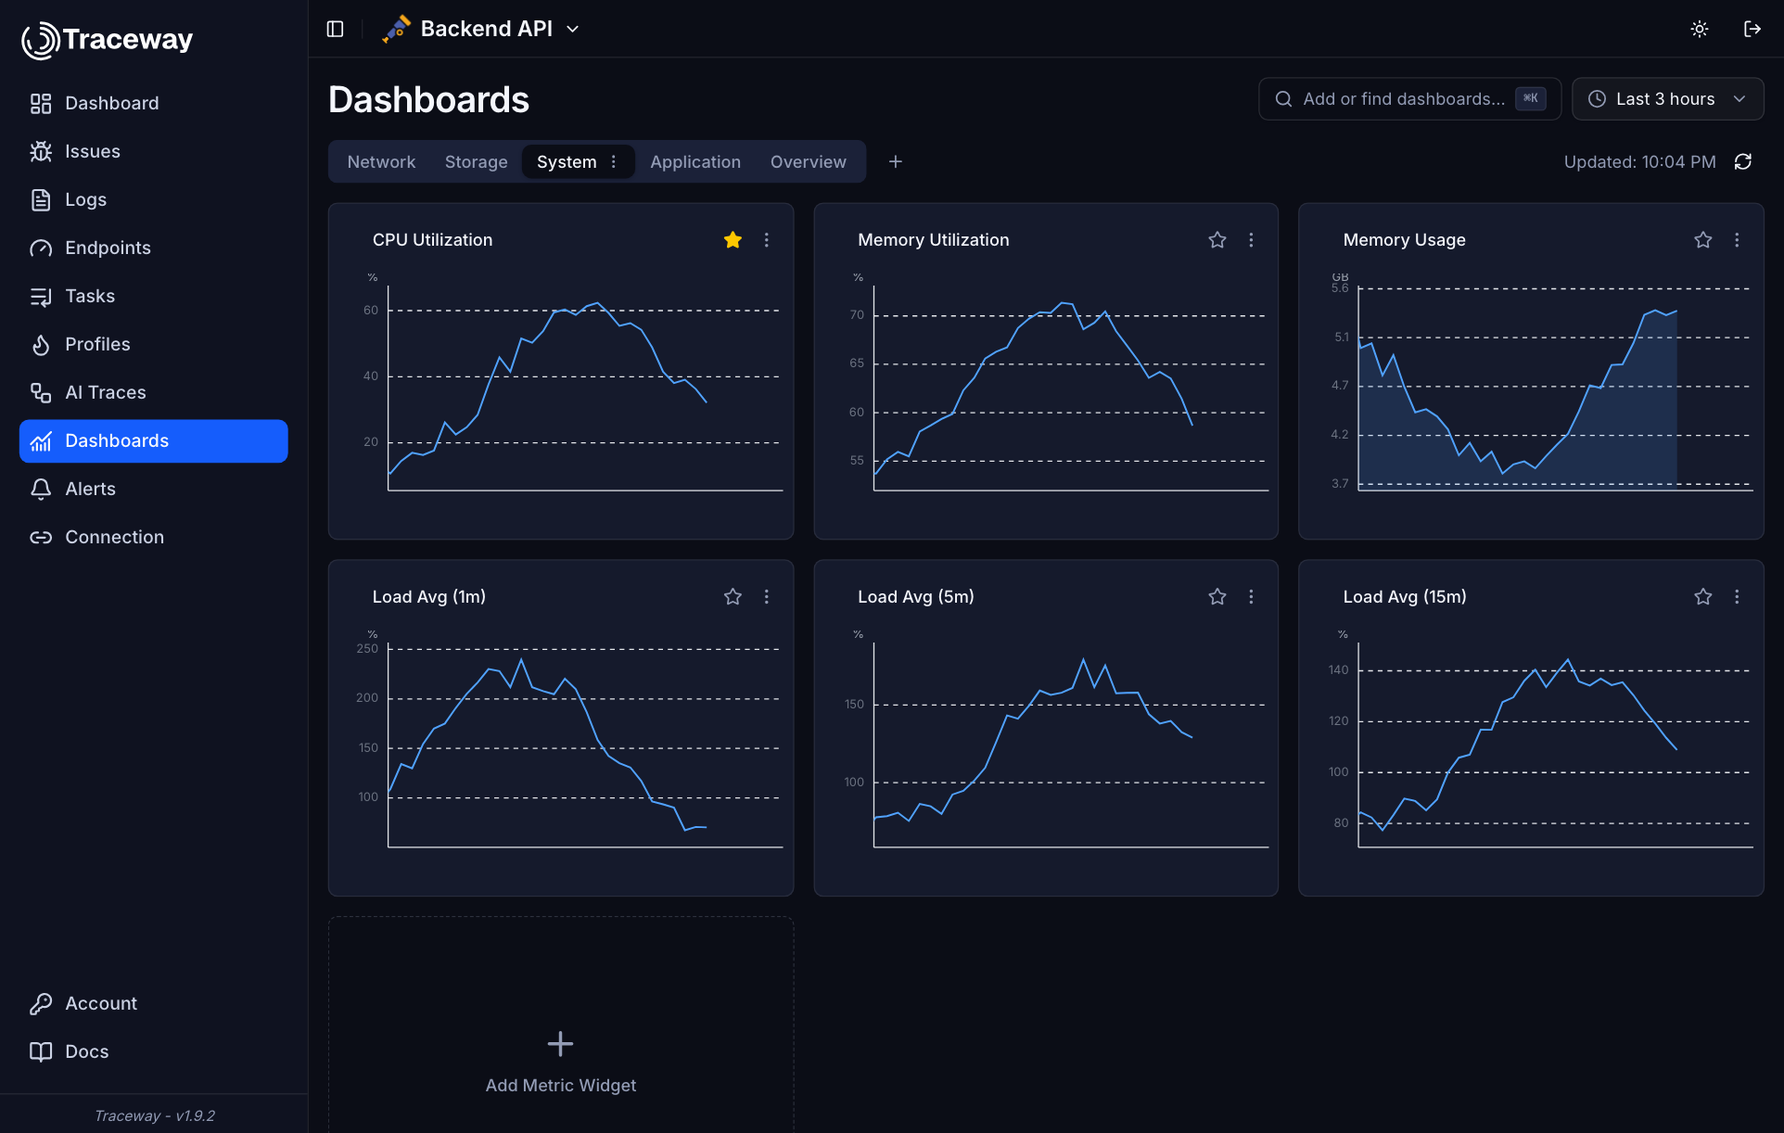
Task: Open the Profiles page
Action: pos(154,344)
